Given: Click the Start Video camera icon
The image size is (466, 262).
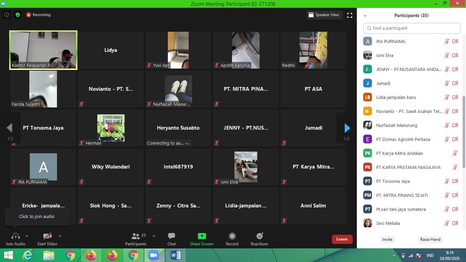Looking at the screenshot, I should tap(47, 236).
